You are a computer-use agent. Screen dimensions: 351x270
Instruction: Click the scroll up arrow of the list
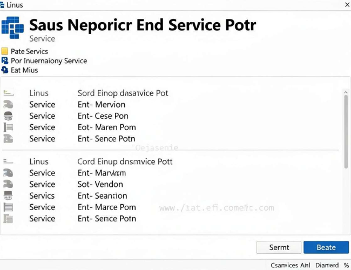coord(346,92)
